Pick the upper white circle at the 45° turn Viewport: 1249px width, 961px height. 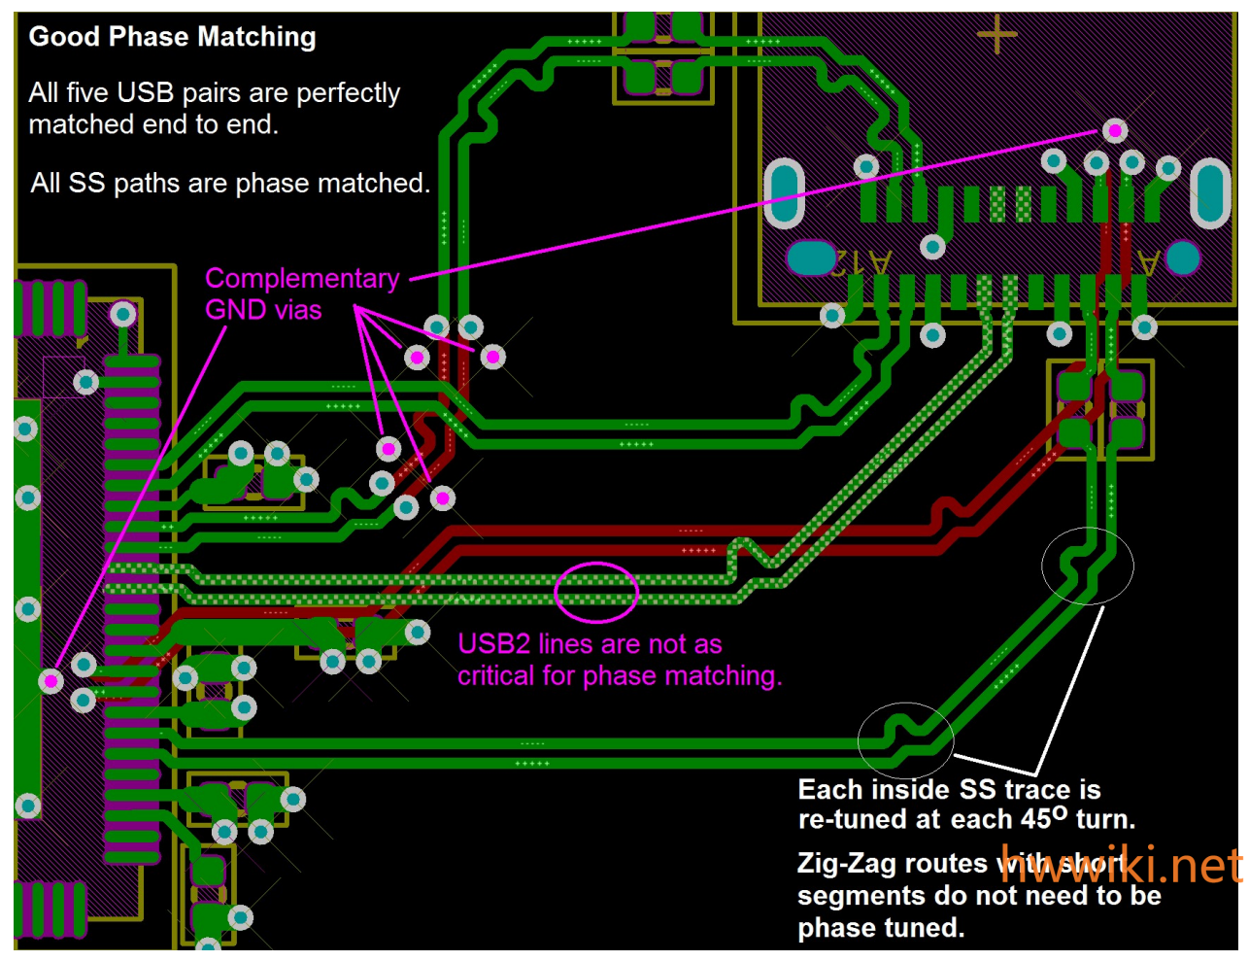[1087, 566]
